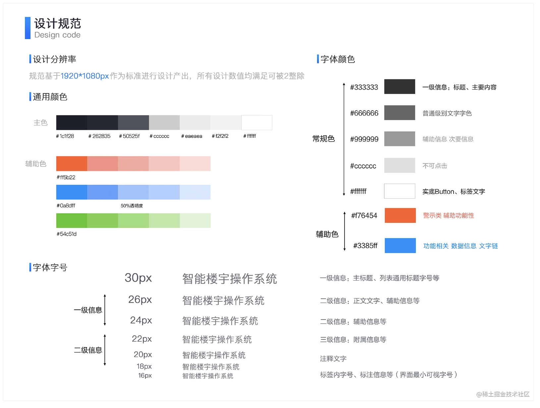The height and width of the screenshot is (408, 540).
Task: Pick the #50525f gray-blue swatch
Action: [x=134, y=123]
